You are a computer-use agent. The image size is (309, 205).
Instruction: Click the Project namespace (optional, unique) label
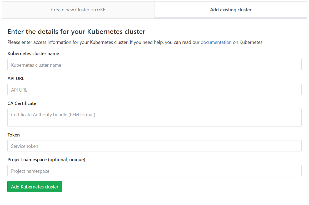tap(46, 160)
